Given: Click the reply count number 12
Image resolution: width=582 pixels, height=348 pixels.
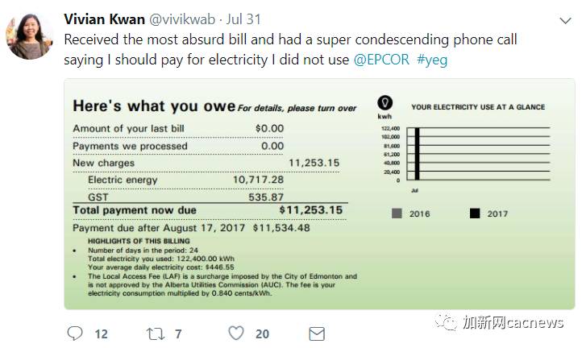Looking at the screenshot, I should click(101, 333).
